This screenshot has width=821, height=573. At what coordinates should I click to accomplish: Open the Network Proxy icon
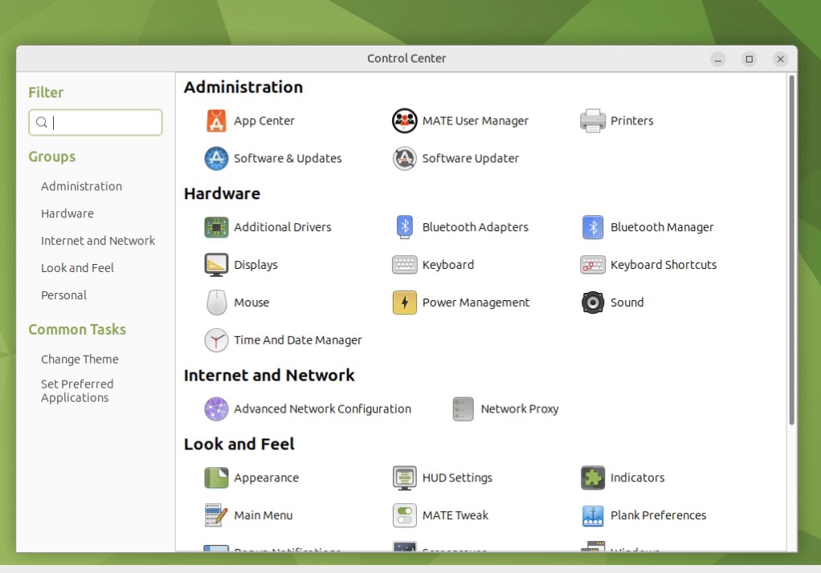pyautogui.click(x=463, y=408)
